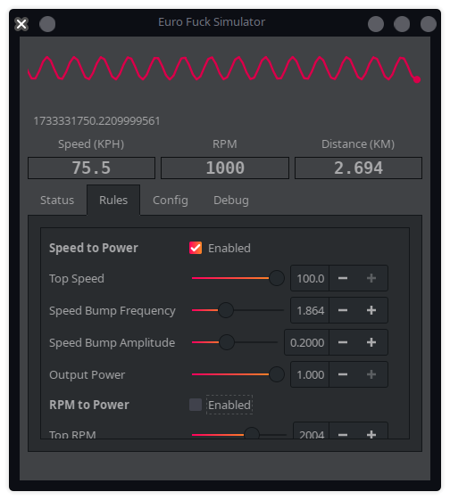Enable the RPM to Power checkbox
The width and height of the screenshot is (450, 500).
(196, 405)
